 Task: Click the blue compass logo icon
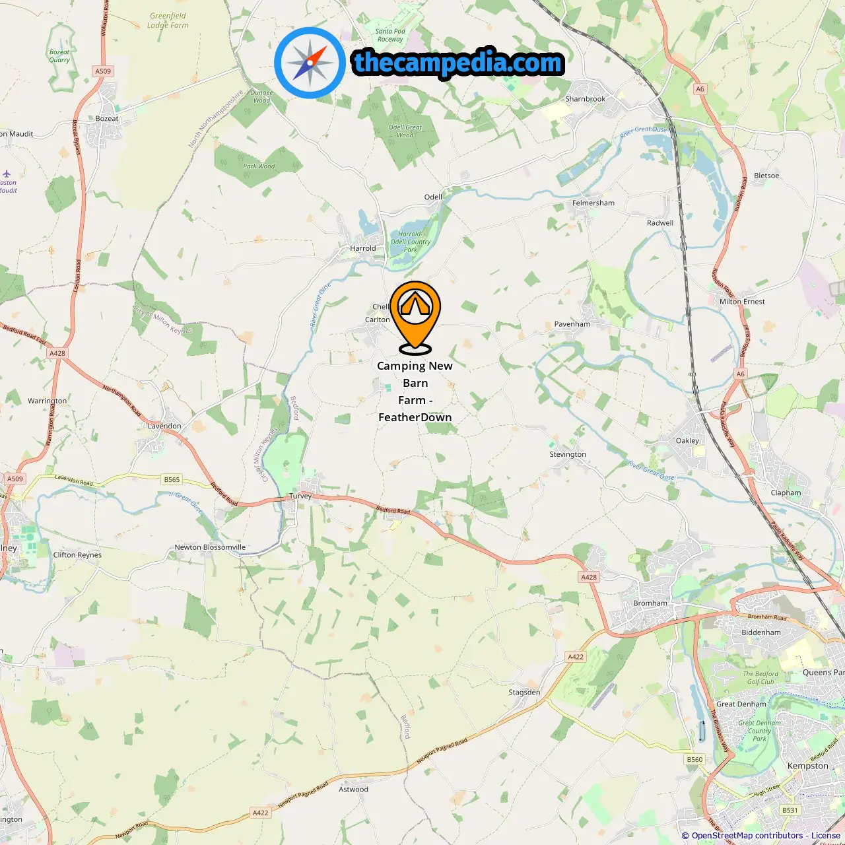click(310, 63)
